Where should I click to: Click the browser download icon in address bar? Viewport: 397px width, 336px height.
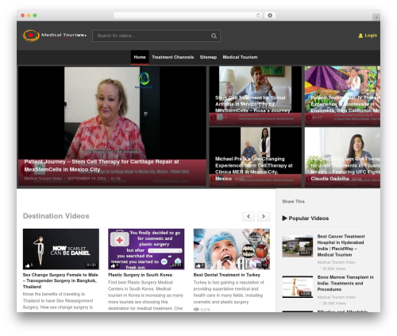pyautogui.click(x=270, y=15)
